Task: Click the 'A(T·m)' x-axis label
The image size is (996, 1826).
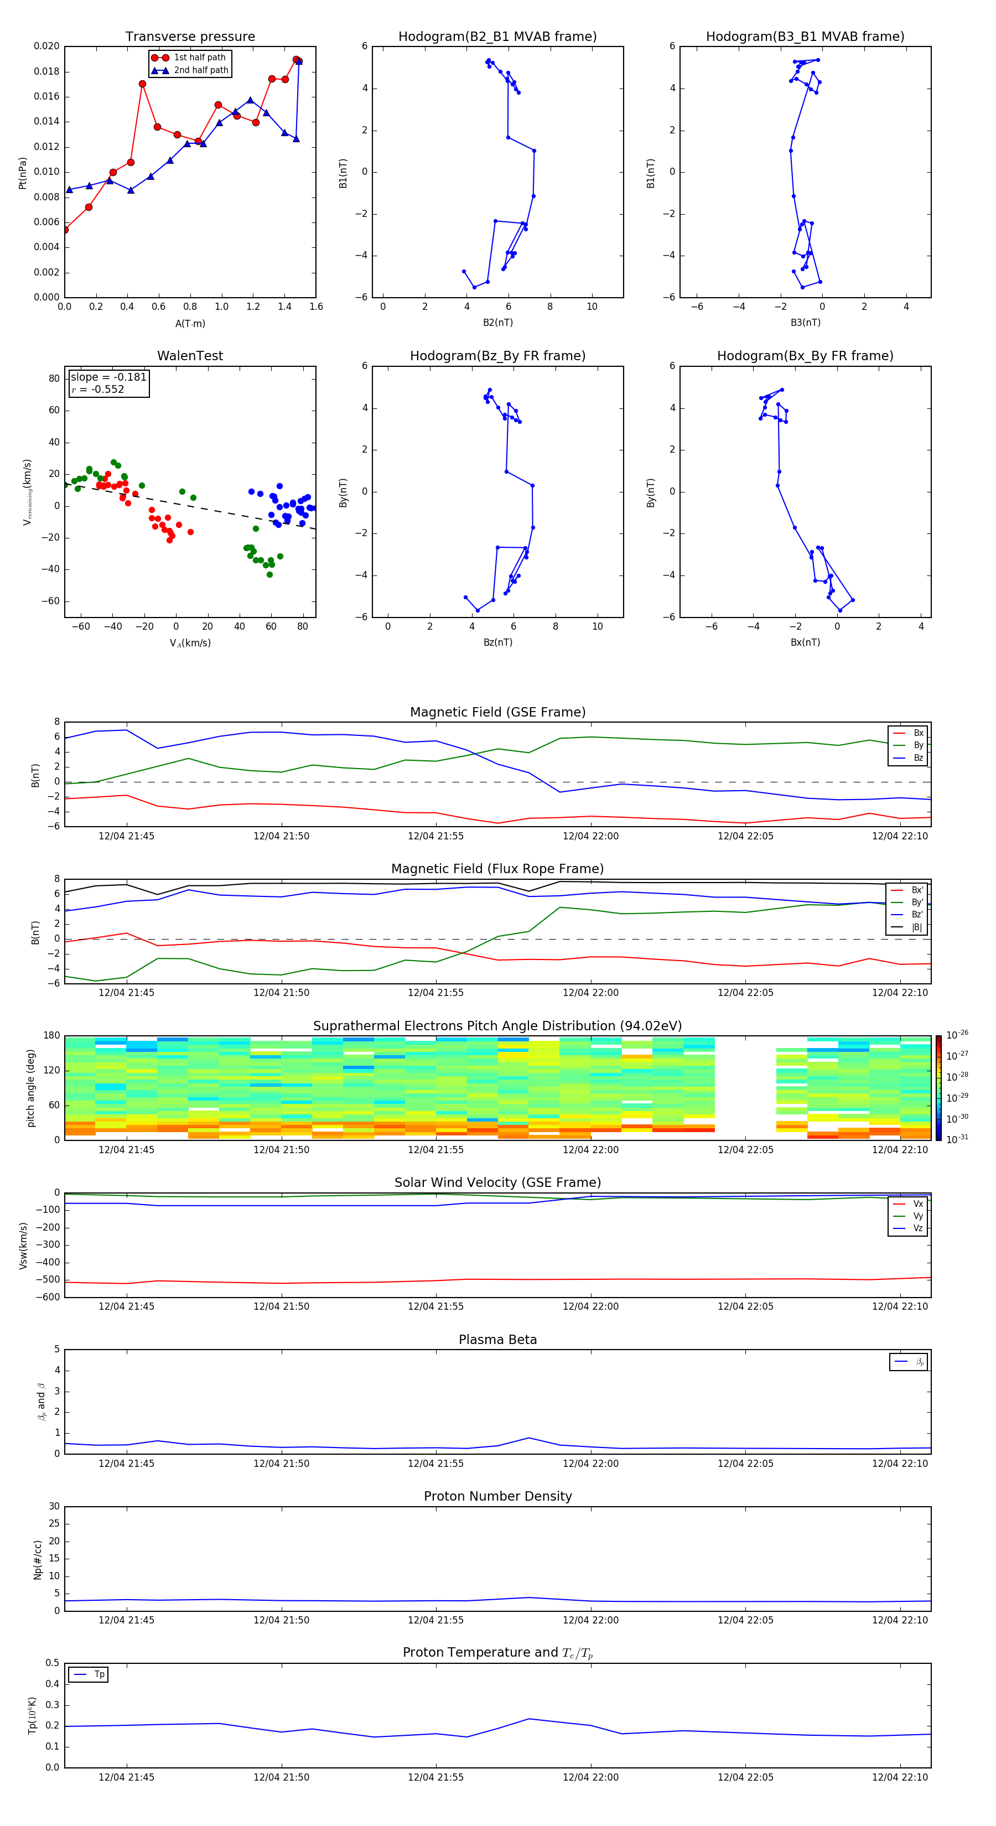Action: (x=190, y=324)
